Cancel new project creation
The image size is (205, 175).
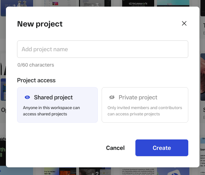[115, 148]
